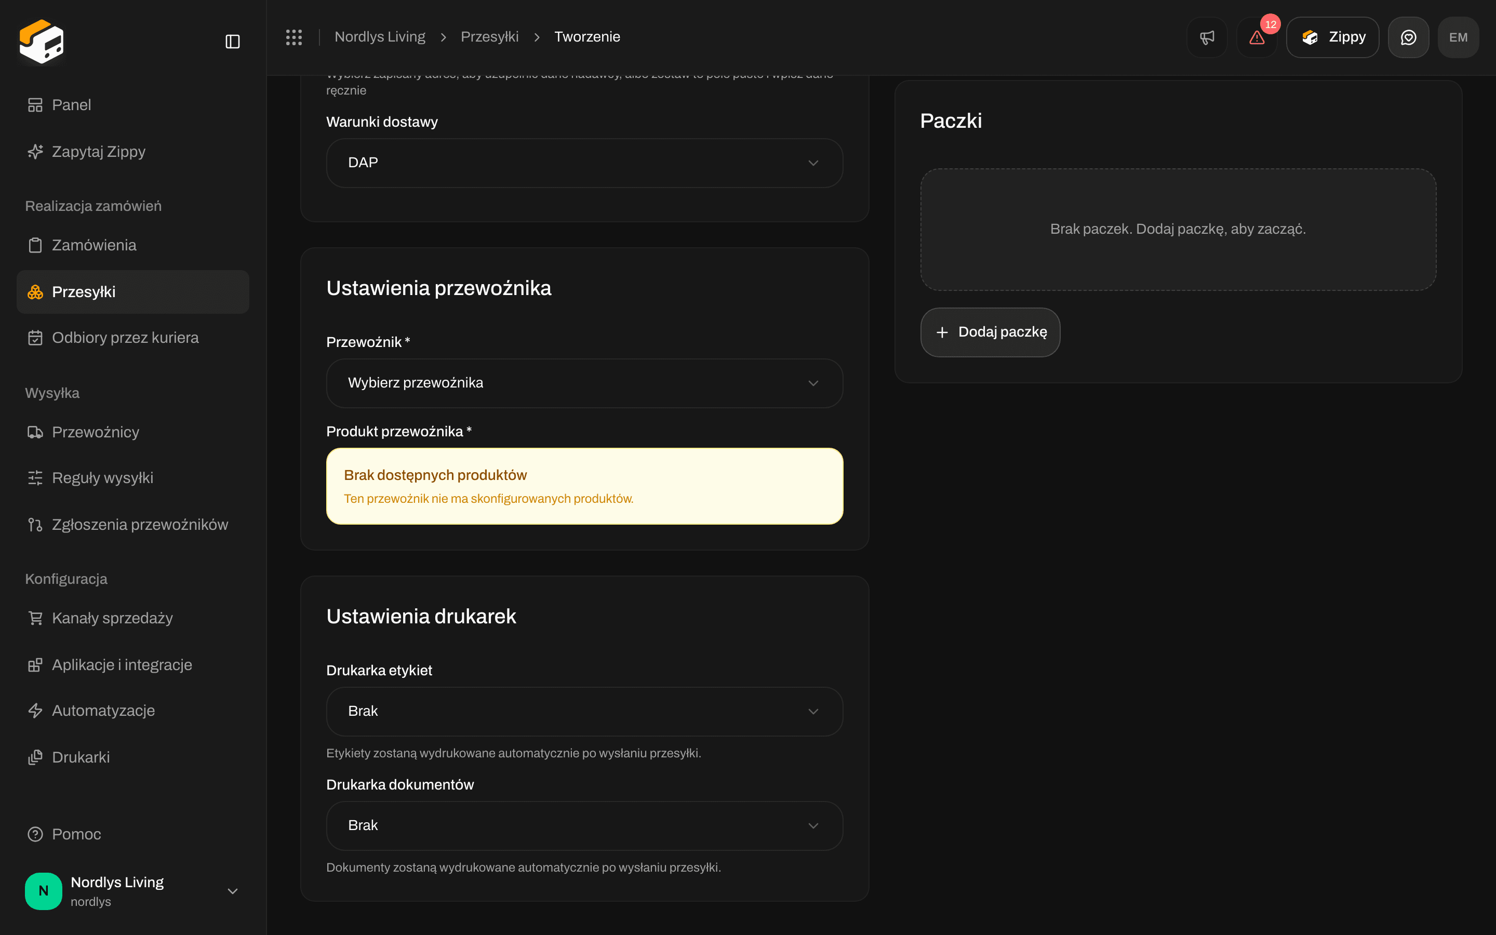This screenshot has height=935, width=1496.
Task: Click the Zapytaj Zippy sparkle icon
Action: tap(35, 152)
